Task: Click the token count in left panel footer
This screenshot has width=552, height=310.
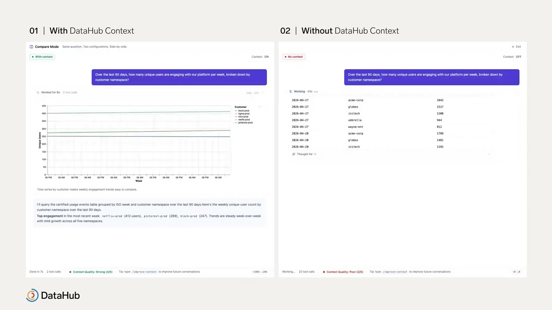Action: point(260,272)
